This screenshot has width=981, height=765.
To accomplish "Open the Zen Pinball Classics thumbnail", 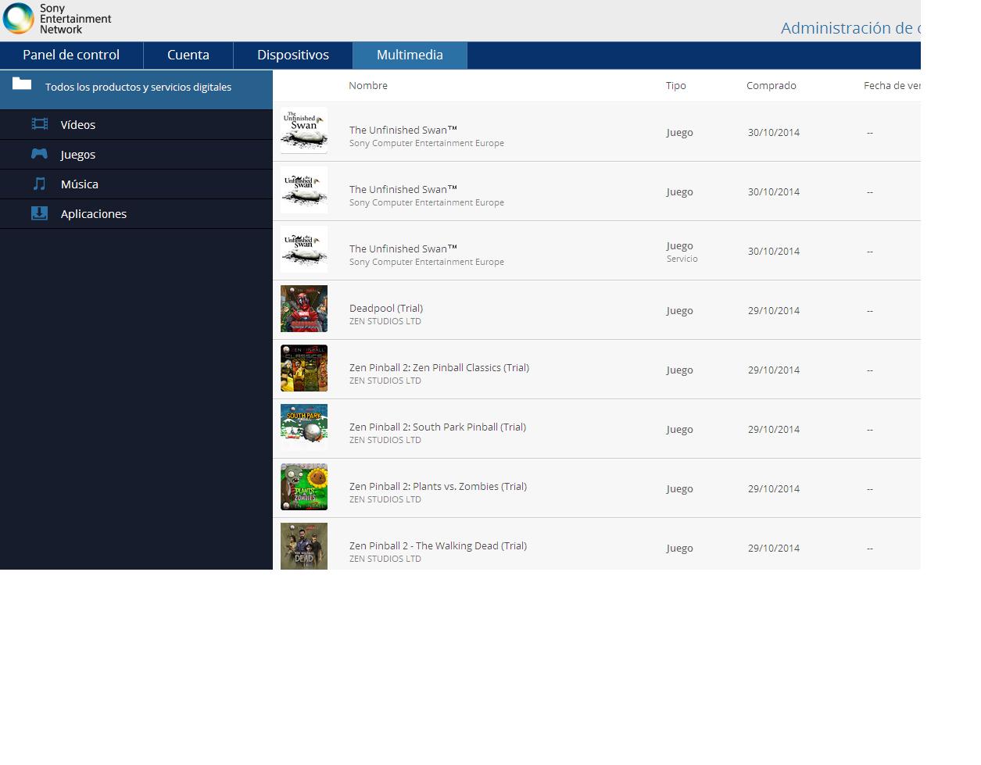I will tap(304, 368).
